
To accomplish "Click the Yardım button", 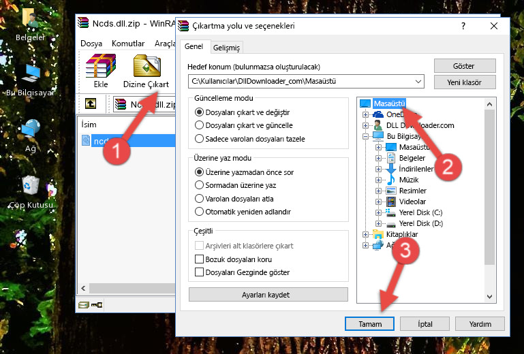I will click(480, 323).
